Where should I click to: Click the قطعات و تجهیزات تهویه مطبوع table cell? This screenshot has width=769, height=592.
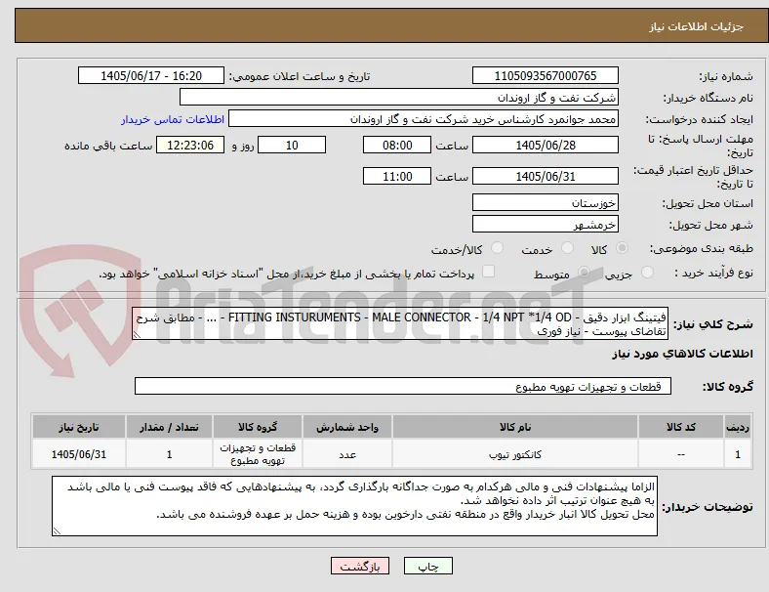pos(258,454)
